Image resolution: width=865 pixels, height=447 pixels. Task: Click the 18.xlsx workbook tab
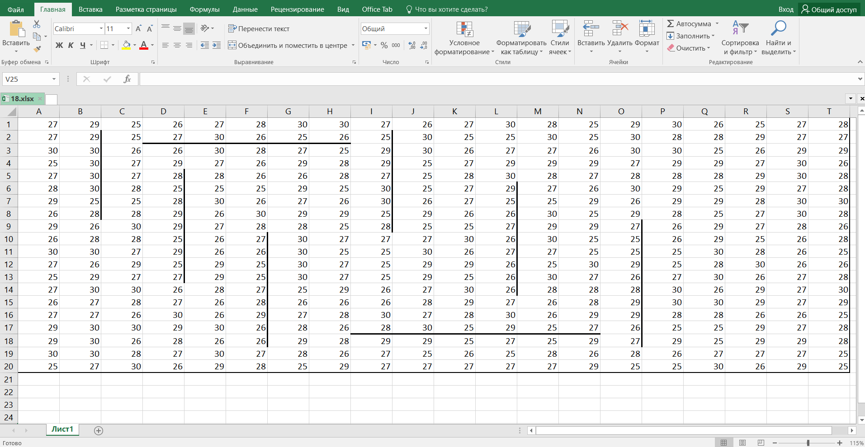pyautogui.click(x=23, y=98)
